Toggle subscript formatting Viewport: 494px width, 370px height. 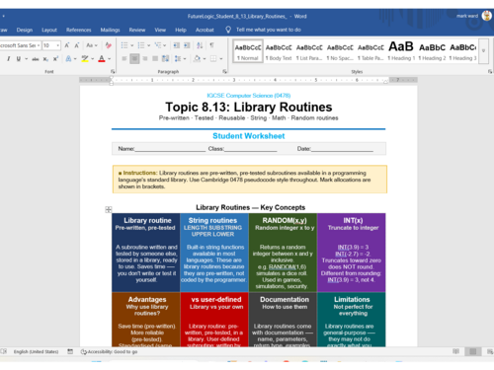tap(45, 59)
